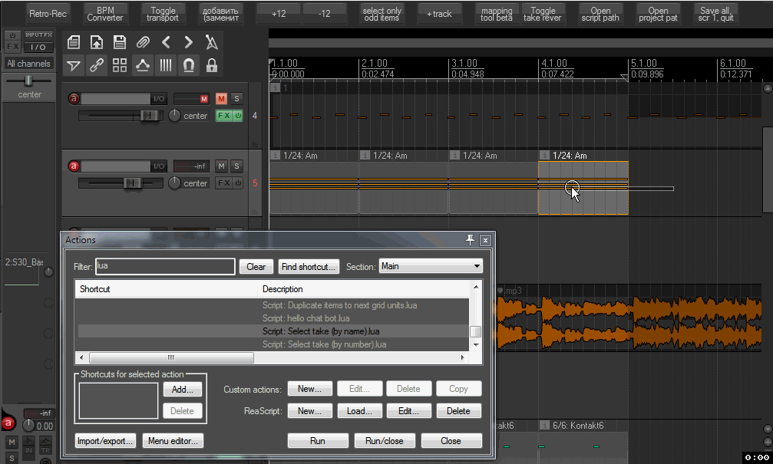Click ReaScript Edit... button
The width and height of the screenshot is (773, 464).
click(408, 411)
